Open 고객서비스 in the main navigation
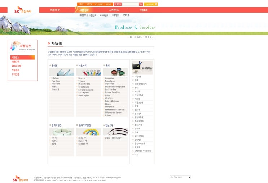 (114, 10)
